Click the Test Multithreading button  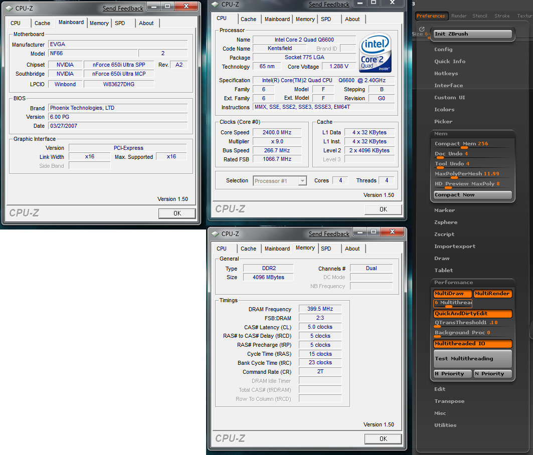[472, 359]
